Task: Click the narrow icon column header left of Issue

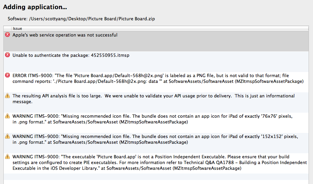Action: coord(7,28)
